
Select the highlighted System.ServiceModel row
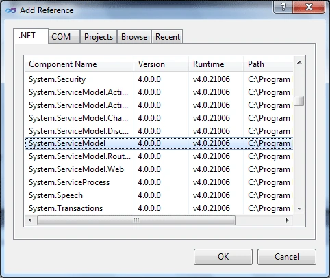point(159,143)
